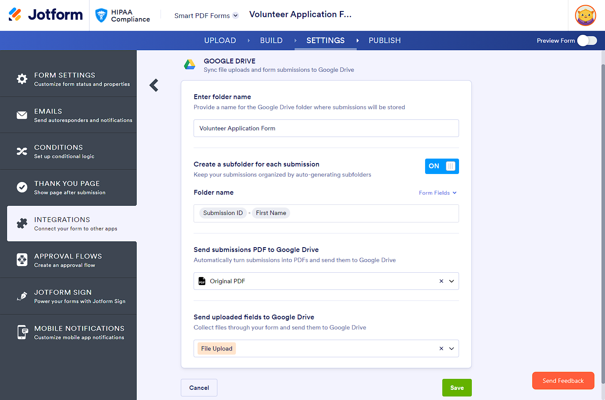Turn off subfolder creation toggle

[x=442, y=166]
